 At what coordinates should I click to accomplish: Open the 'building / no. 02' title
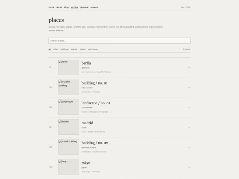95,143
